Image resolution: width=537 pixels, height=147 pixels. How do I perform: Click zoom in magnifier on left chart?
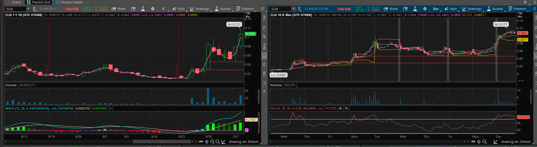click(212, 142)
